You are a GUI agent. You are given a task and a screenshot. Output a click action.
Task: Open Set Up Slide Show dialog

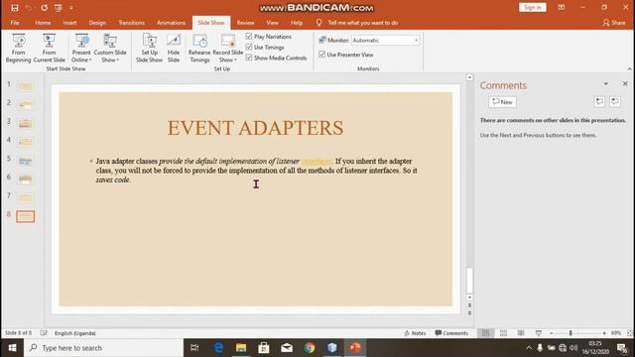click(x=149, y=49)
